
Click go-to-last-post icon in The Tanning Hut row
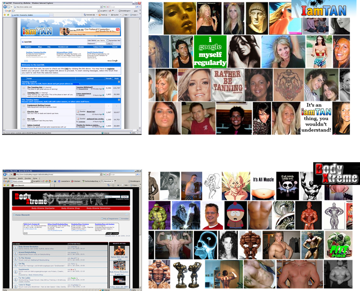tap(103, 89)
